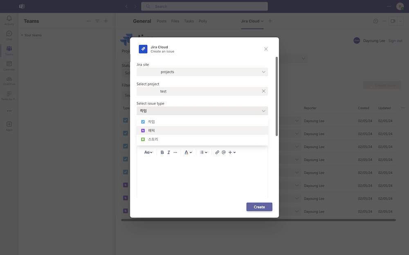Screen dimensions: 409x255
Task: Open text color dropdown
Action: [x=188, y=153]
